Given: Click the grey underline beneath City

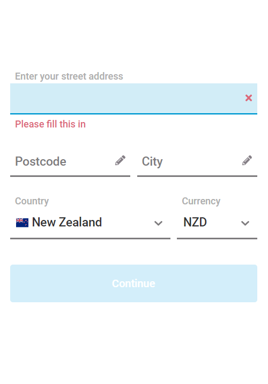Looking at the screenshot, I should [197, 176].
